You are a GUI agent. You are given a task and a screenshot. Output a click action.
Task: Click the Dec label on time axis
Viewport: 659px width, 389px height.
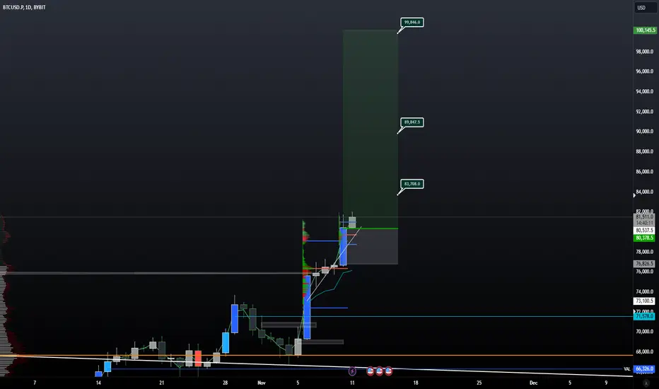[x=533, y=383]
